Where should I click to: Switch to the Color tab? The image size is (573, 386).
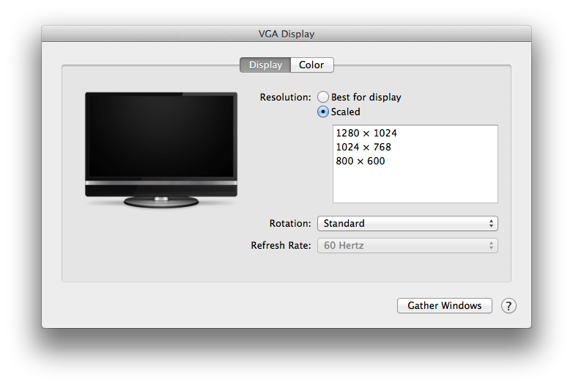pos(311,65)
